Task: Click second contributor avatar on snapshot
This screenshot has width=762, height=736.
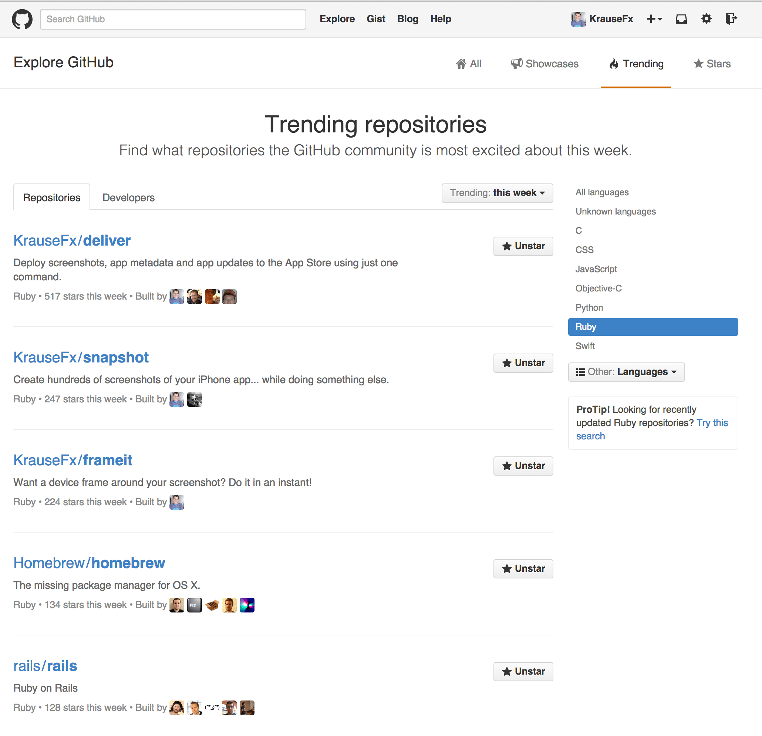Action: coord(195,399)
